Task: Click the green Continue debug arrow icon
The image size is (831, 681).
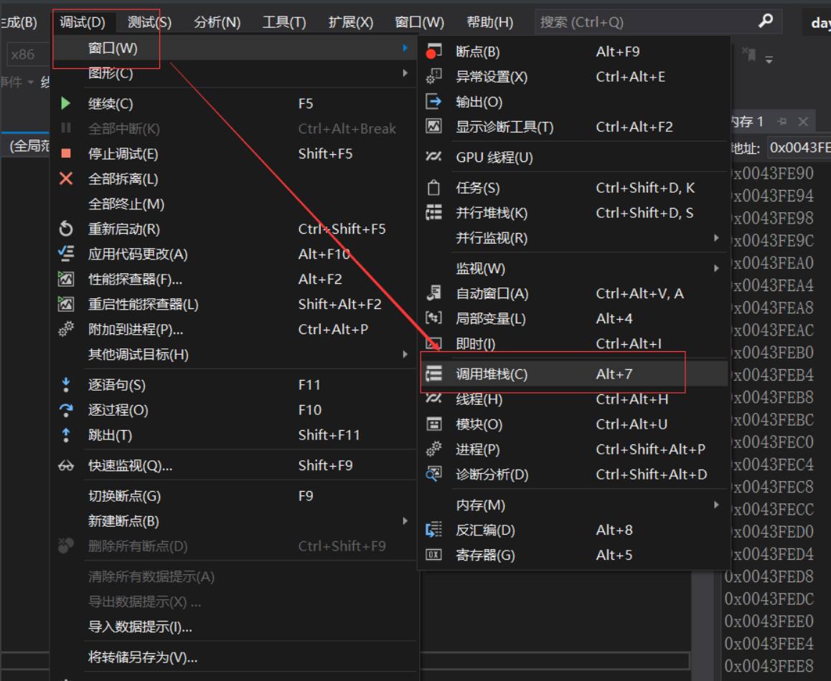Action: pos(65,103)
